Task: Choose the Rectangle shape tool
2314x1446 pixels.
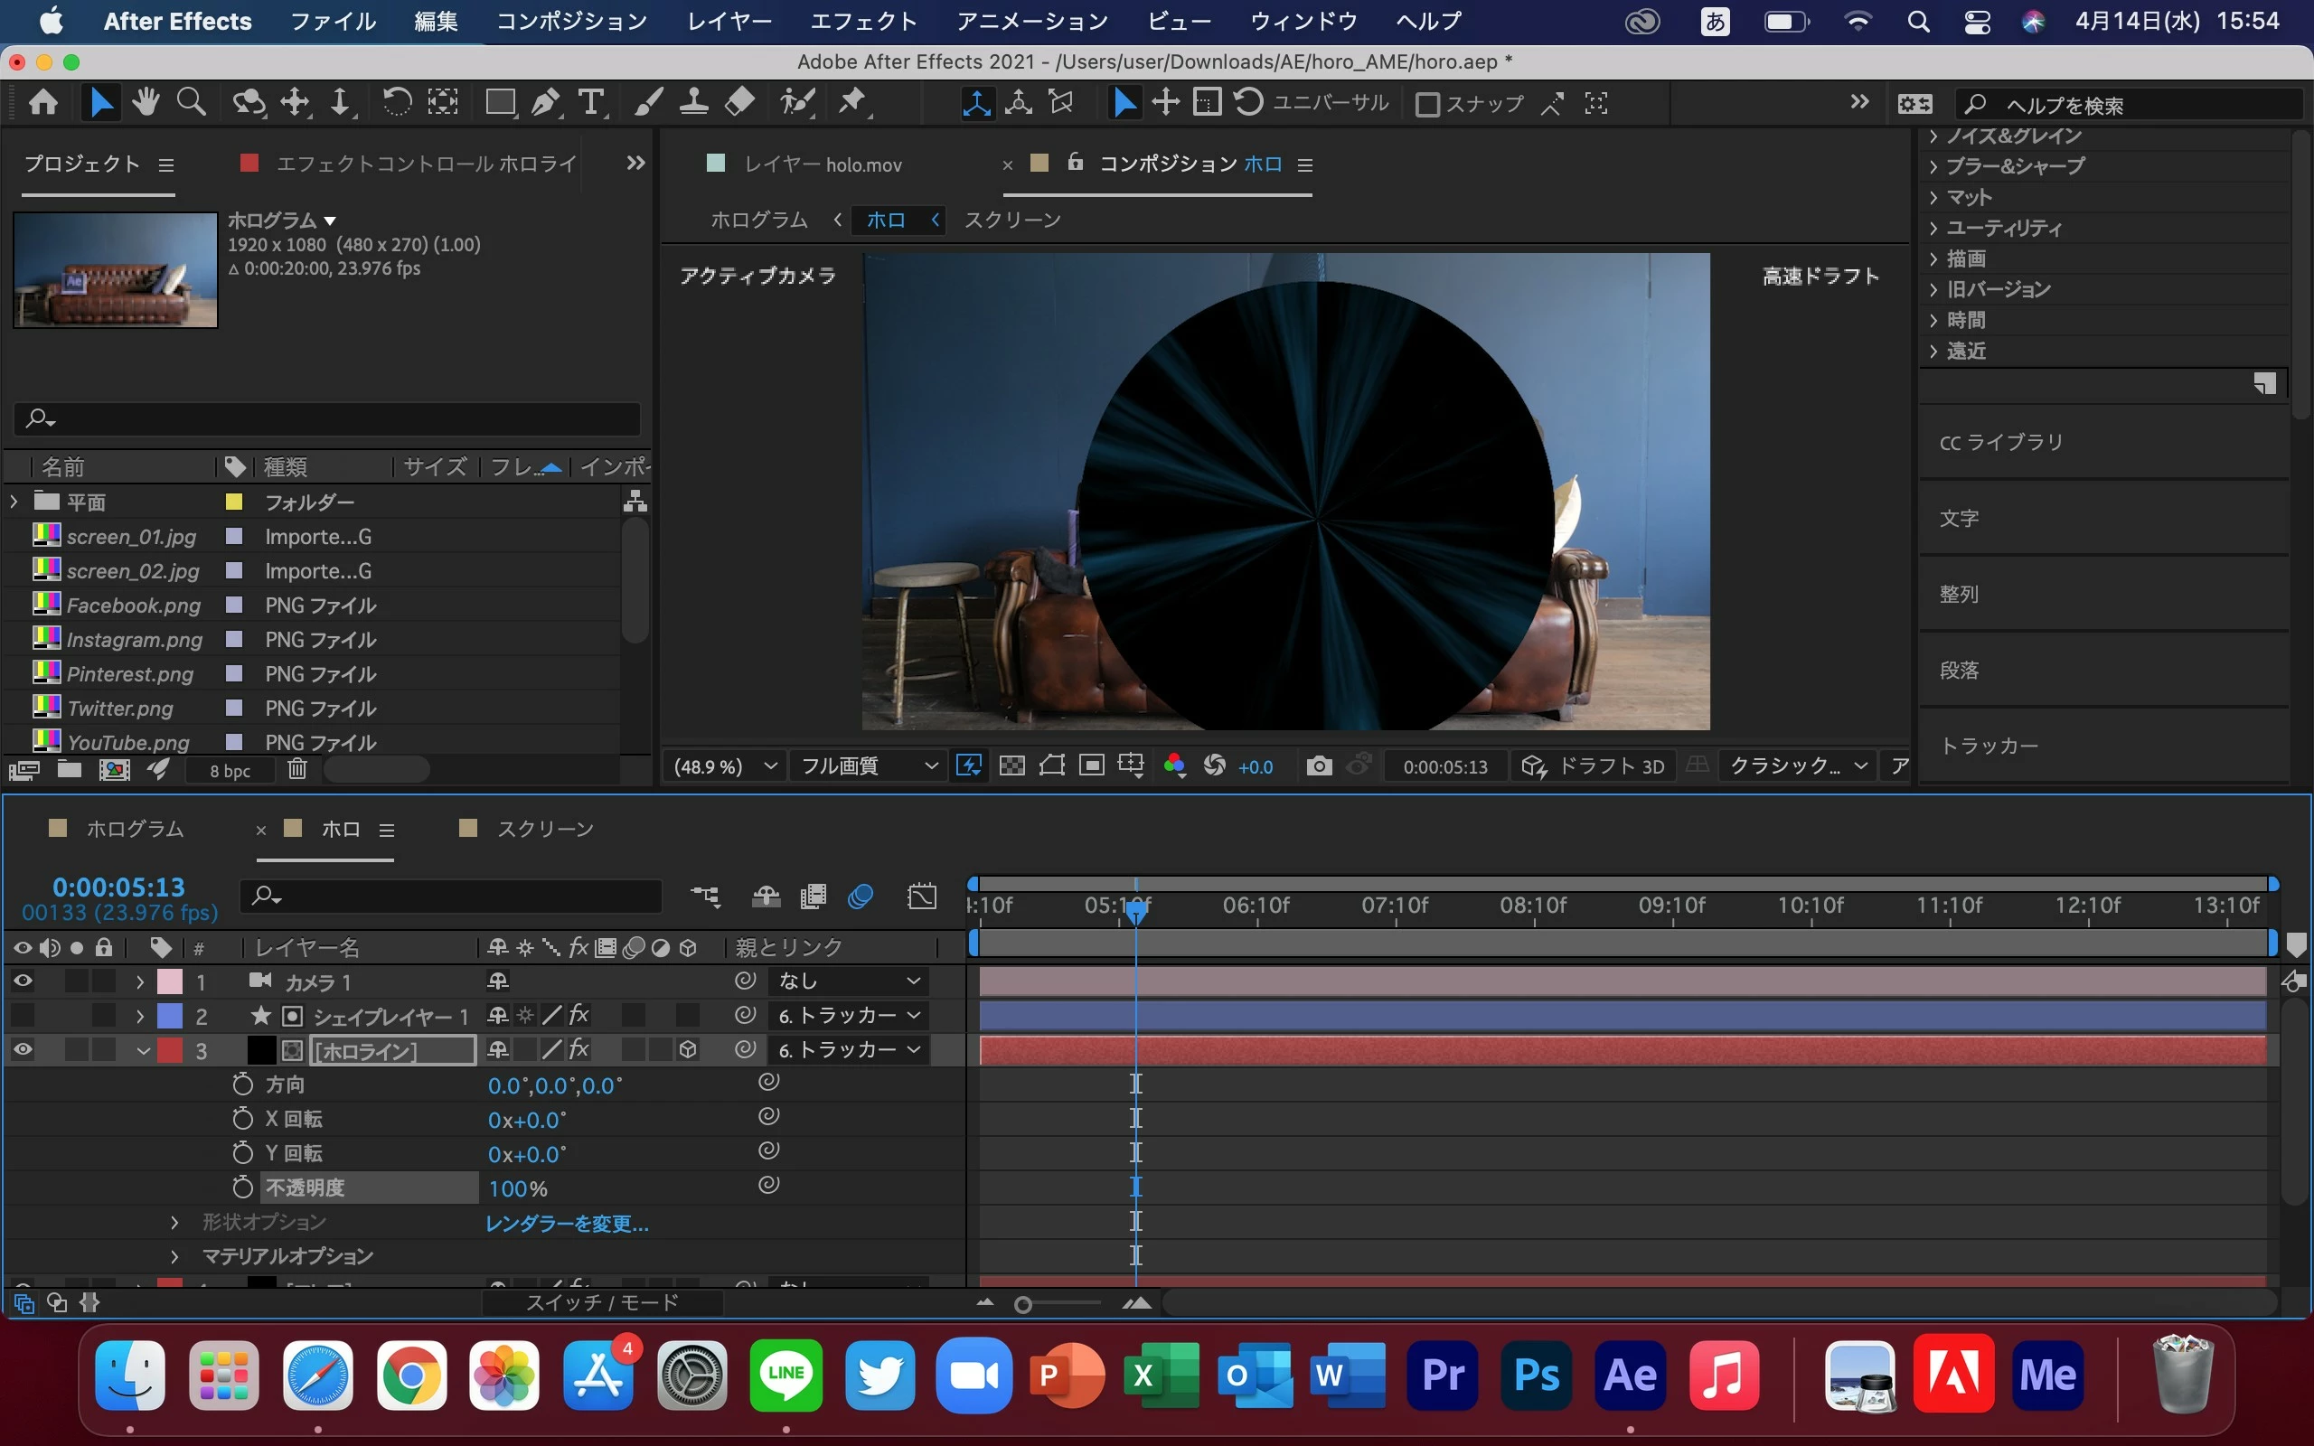Action: pos(500,102)
